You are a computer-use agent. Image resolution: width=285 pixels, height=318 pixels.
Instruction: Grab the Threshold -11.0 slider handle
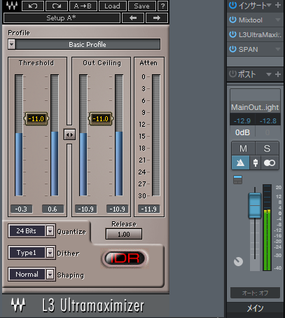coord(36,119)
